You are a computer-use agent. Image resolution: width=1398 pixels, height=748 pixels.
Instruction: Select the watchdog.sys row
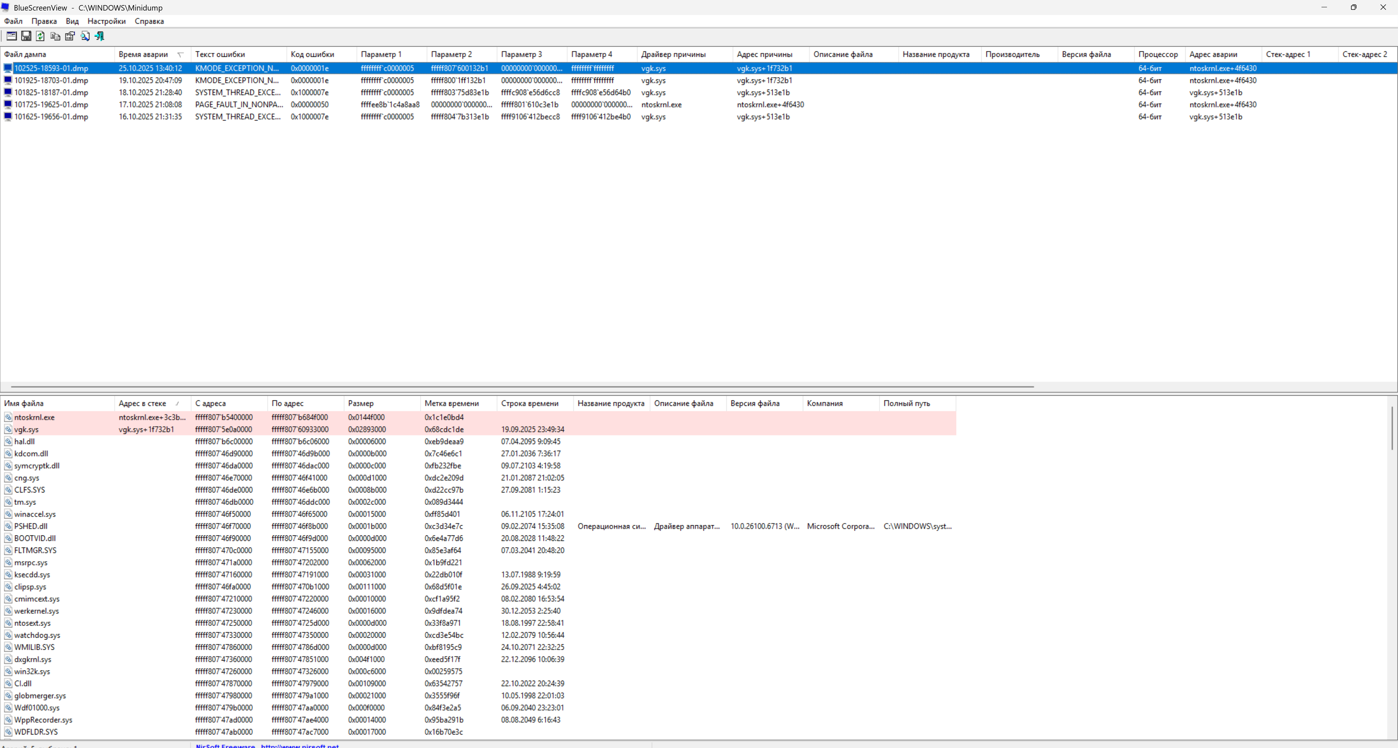478,635
